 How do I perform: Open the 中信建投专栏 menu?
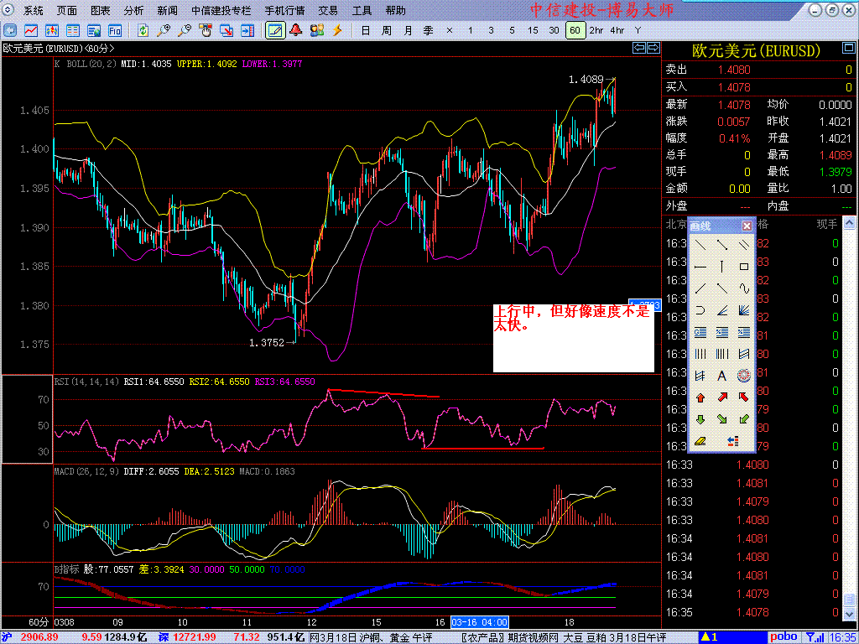tap(221, 11)
